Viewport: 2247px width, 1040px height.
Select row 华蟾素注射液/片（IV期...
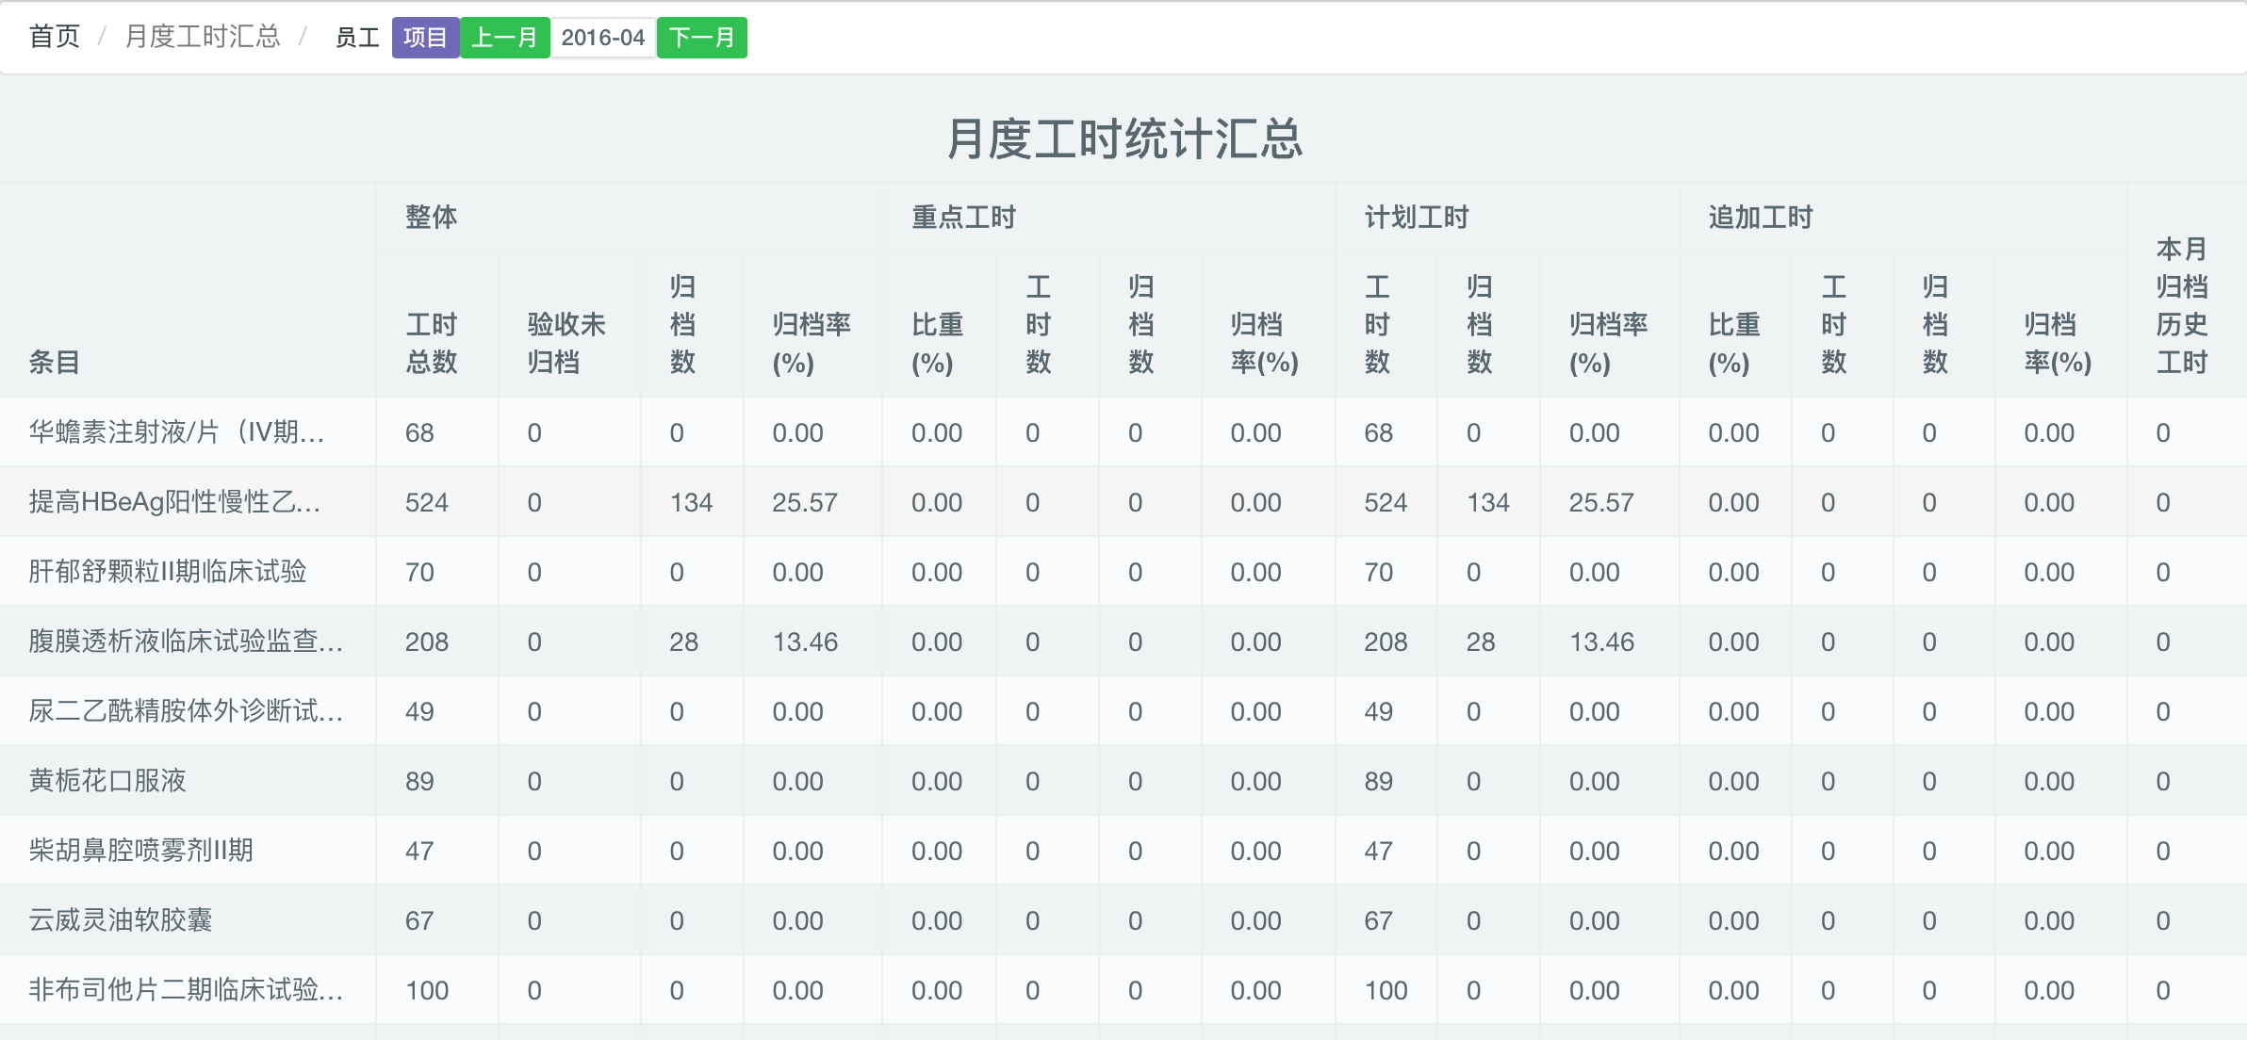1123,432
